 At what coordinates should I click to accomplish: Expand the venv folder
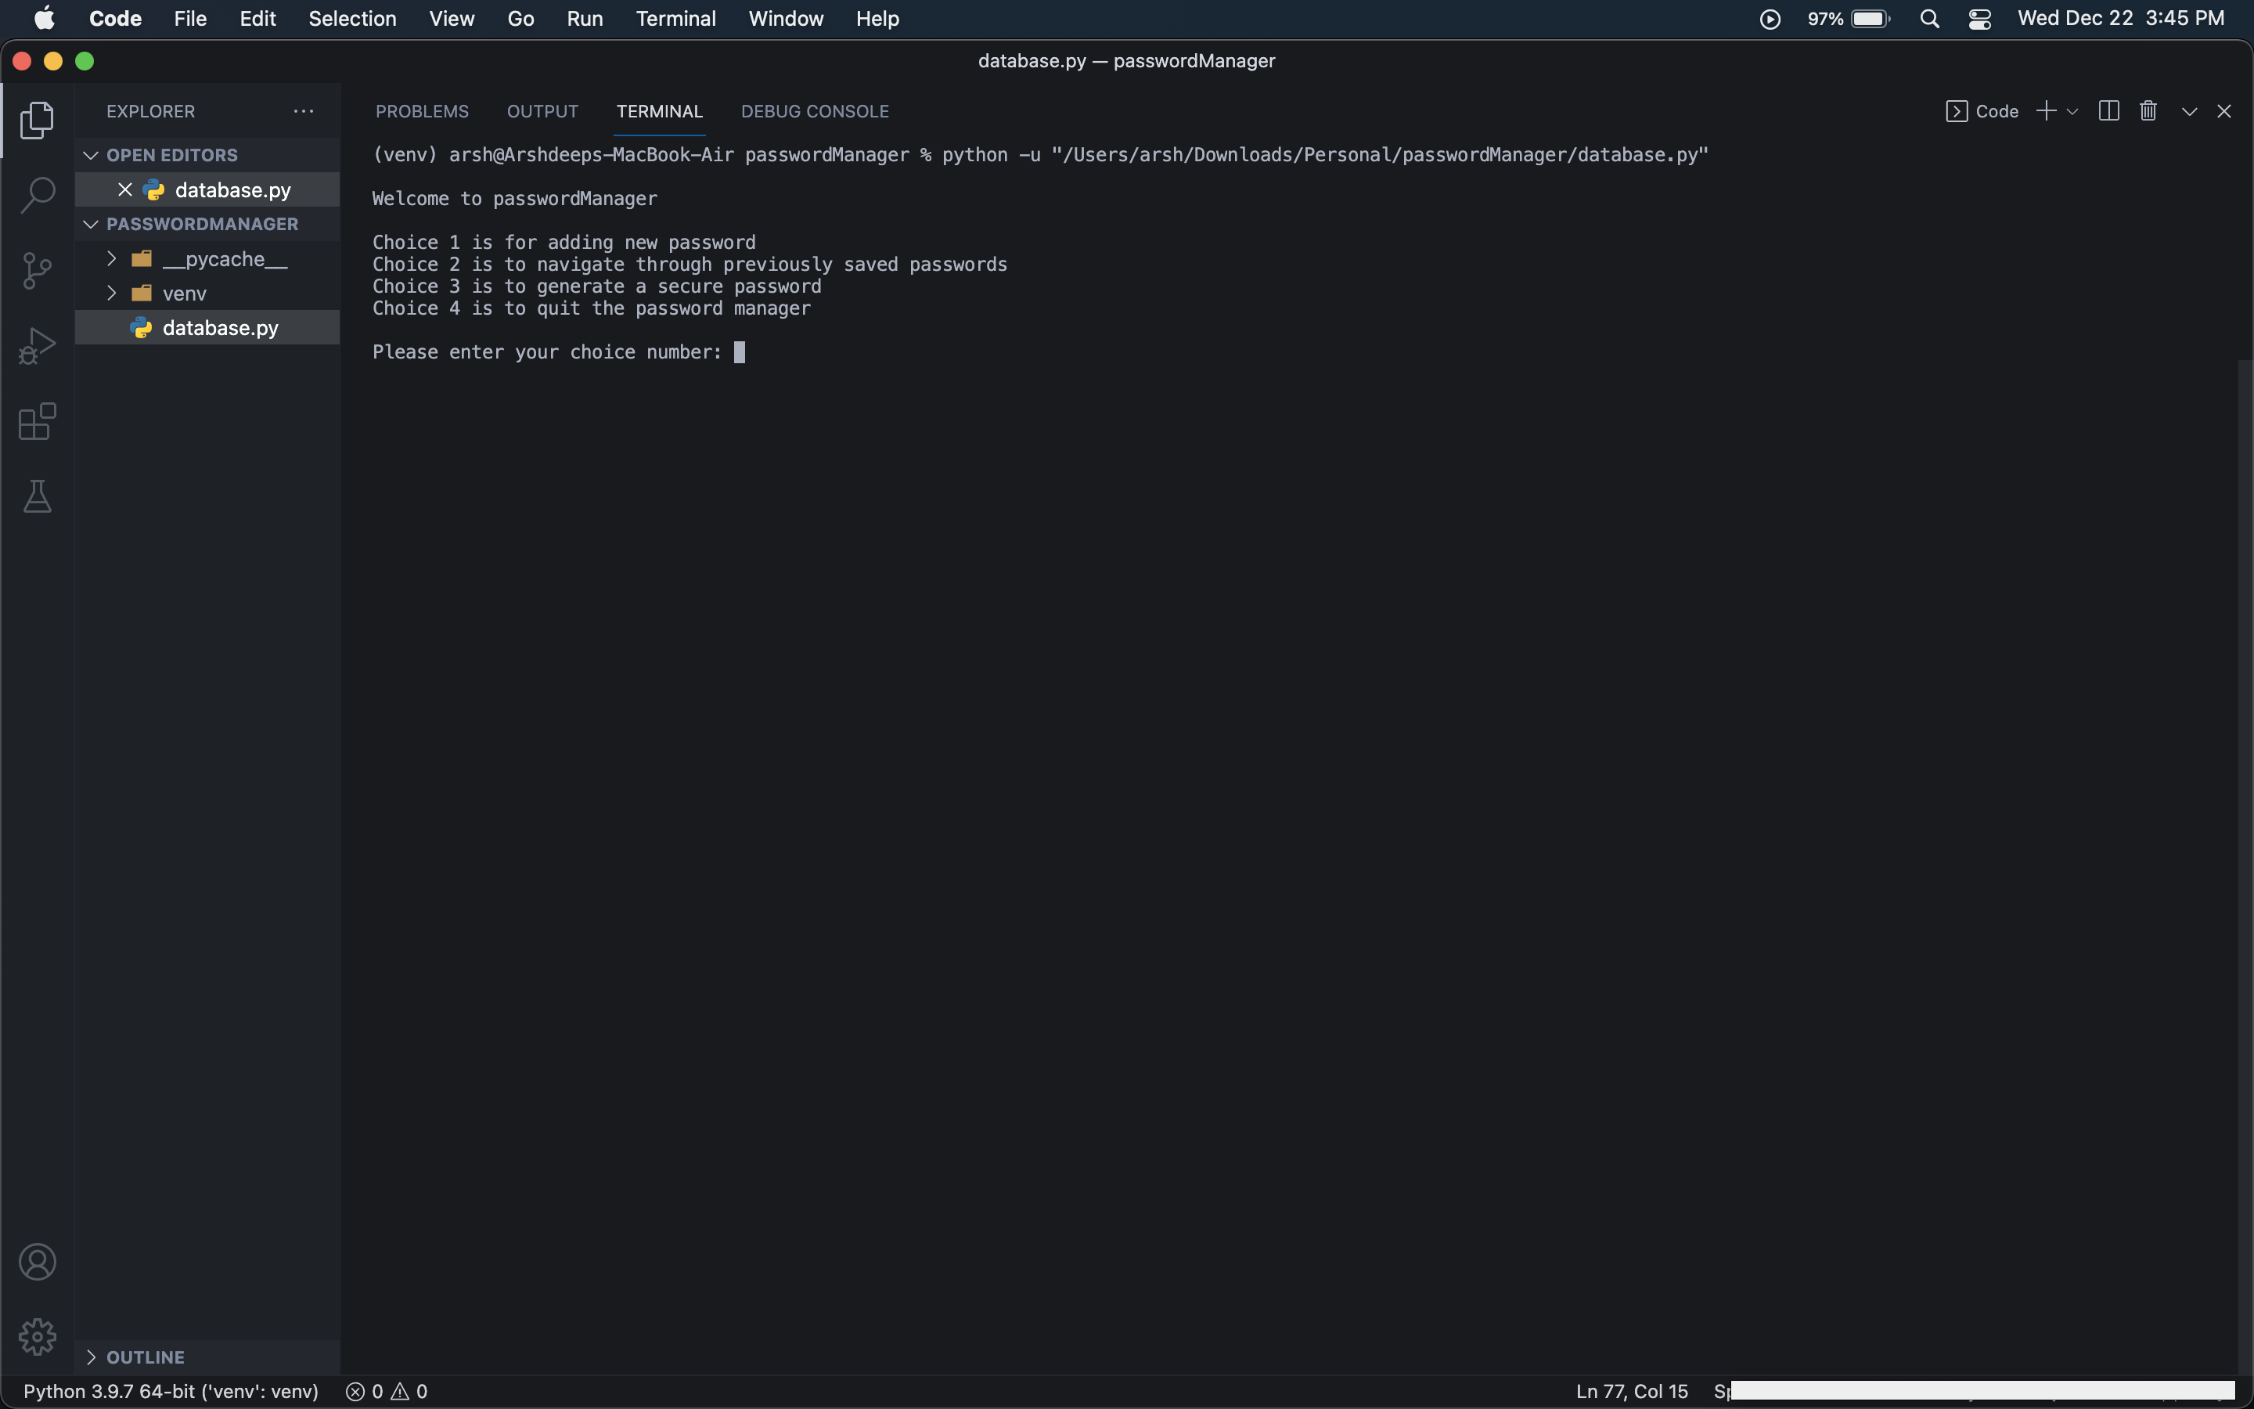click(x=112, y=293)
